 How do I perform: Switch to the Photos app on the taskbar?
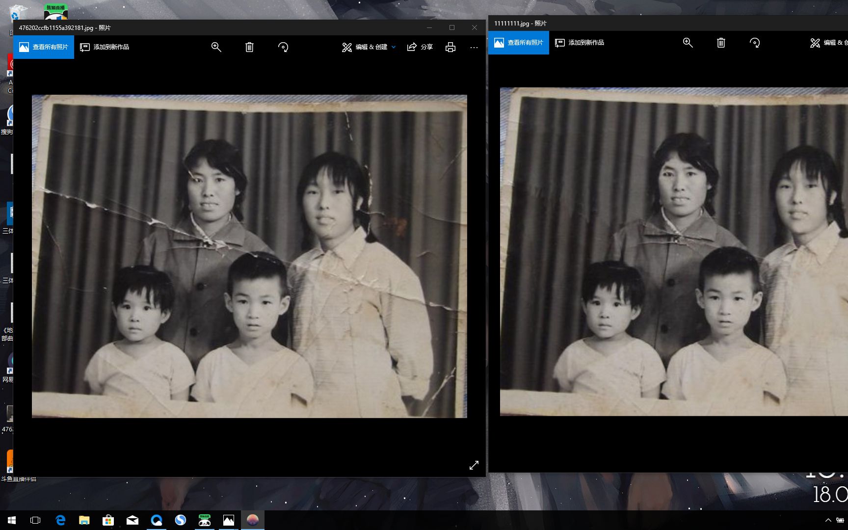pyautogui.click(x=229, y=520)
